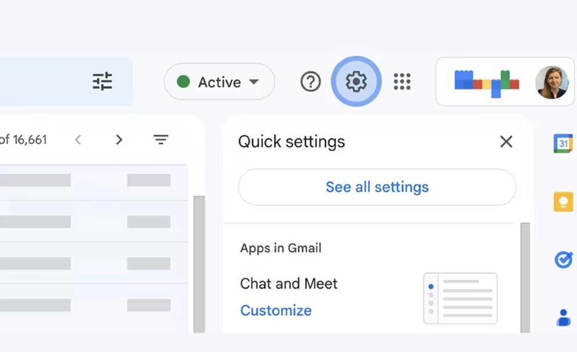Click Customize link under Chat and Meet

tap(276, 311)
